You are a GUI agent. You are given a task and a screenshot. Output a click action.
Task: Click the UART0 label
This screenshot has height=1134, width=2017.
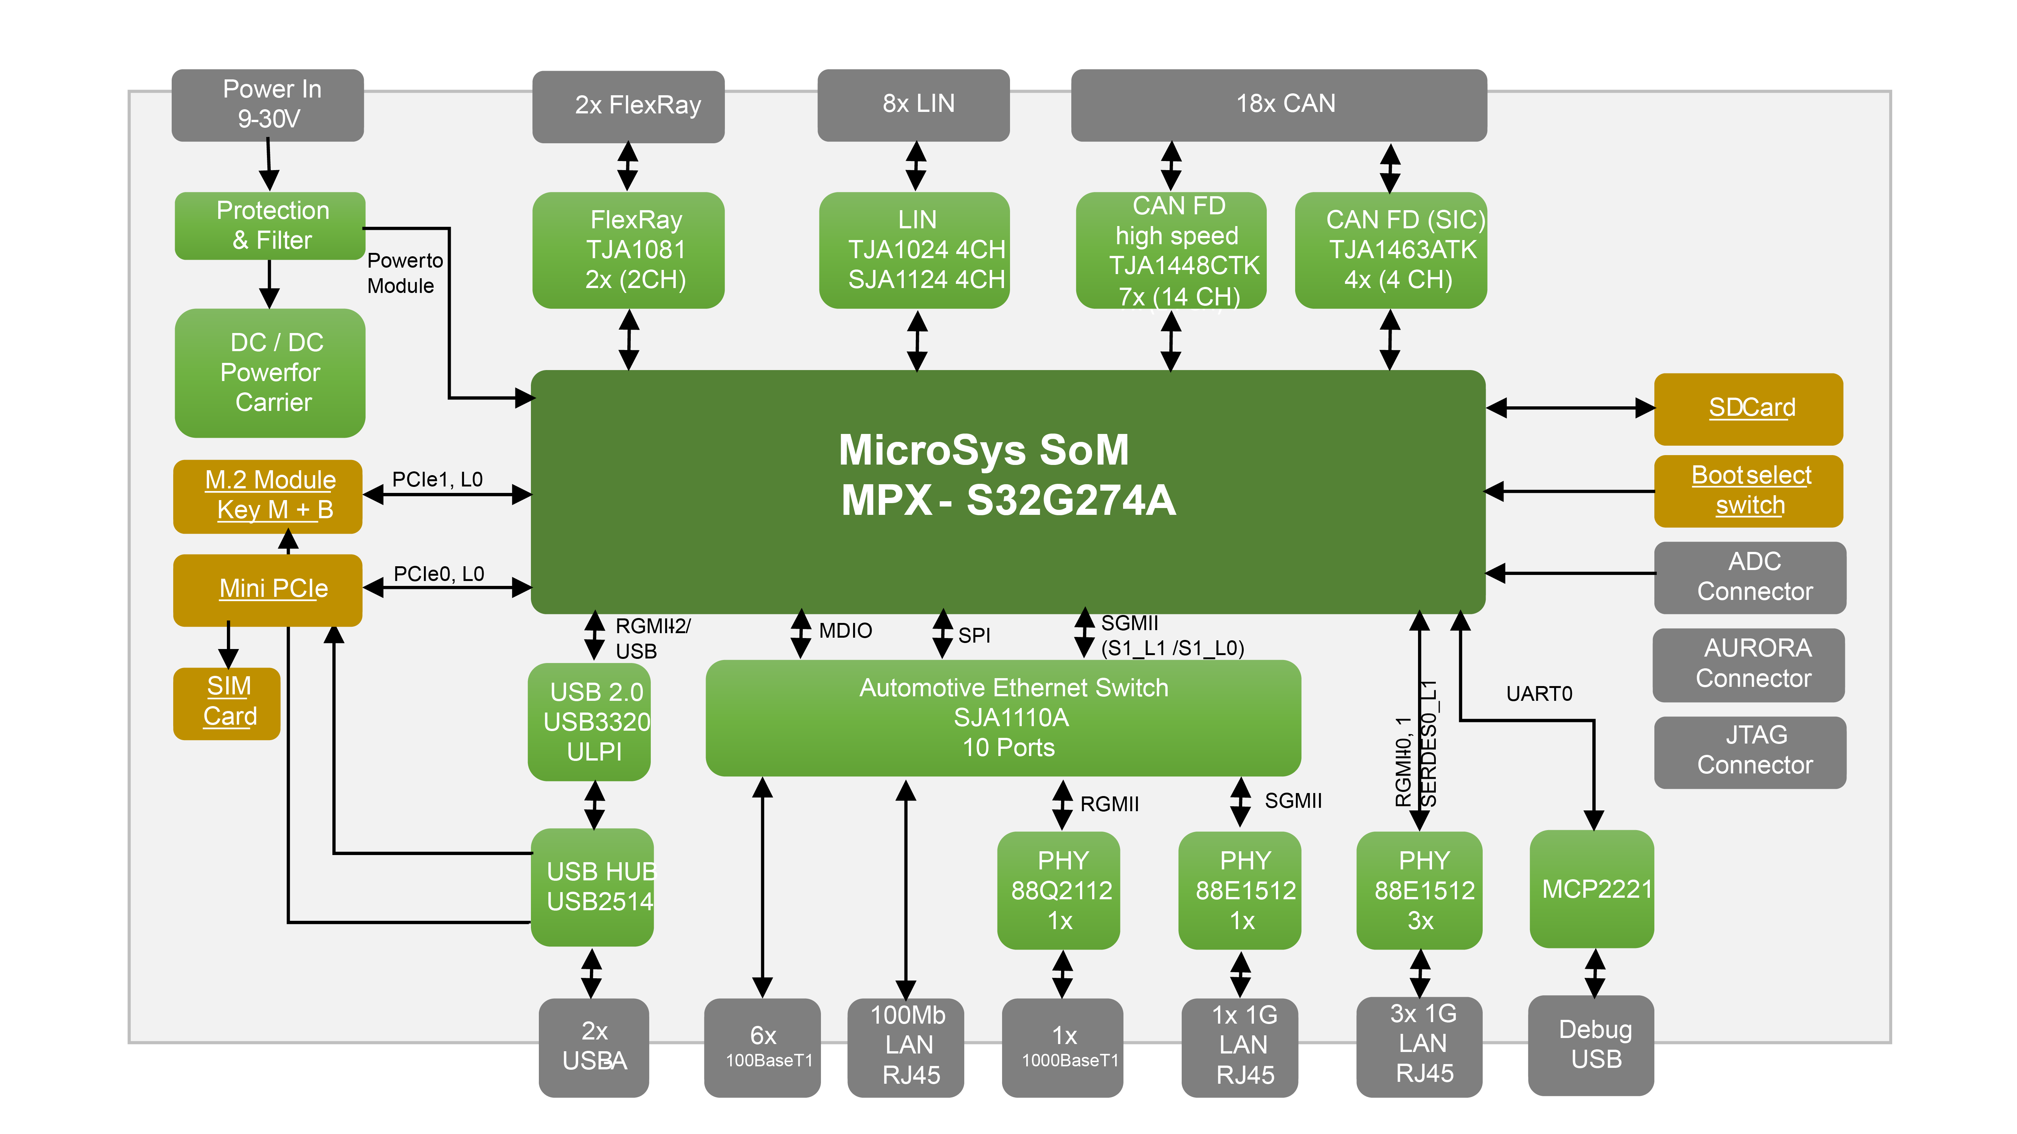click(x=1539, y=693)
